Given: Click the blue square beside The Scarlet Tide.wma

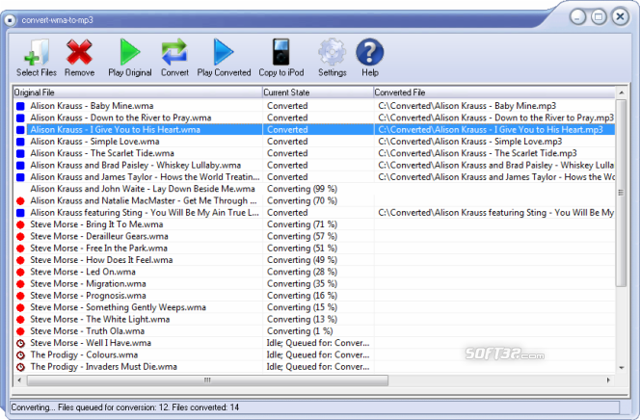Looking at the screenshot, I should click(20, 154).
